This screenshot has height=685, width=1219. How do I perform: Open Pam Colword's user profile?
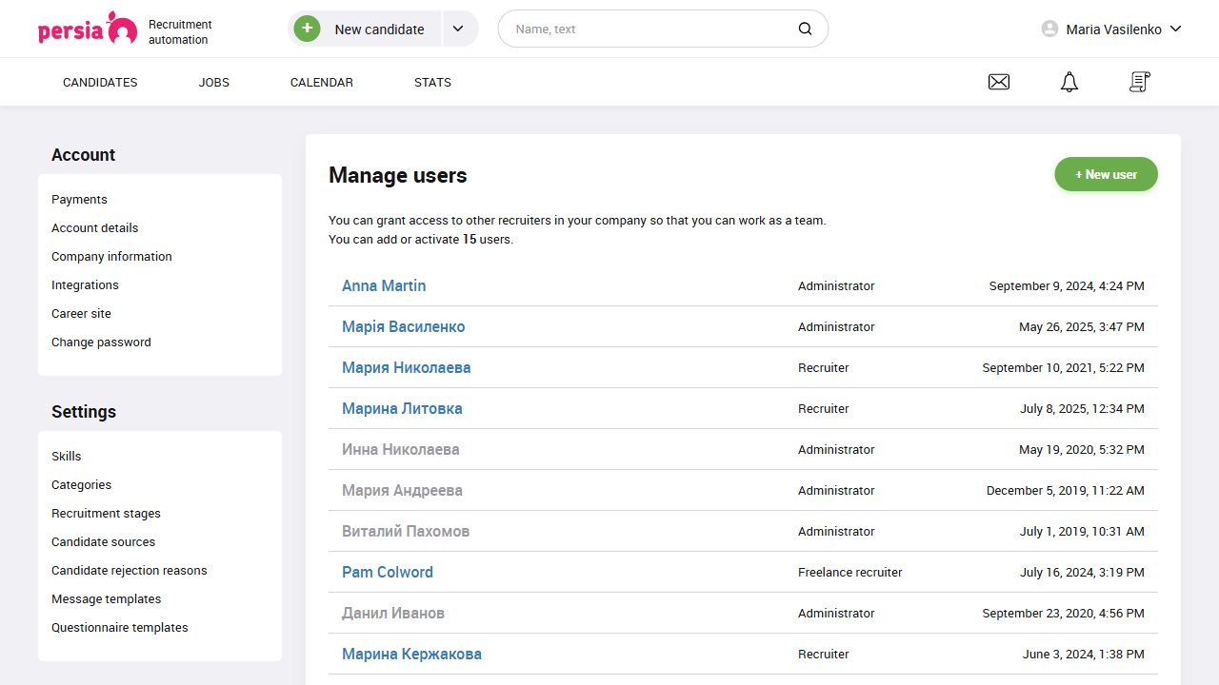pos(388,572)
